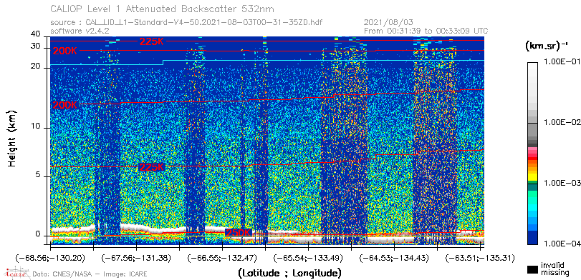Click the '(-65.54;-133.49)' coordinate label

click(308, 258)
